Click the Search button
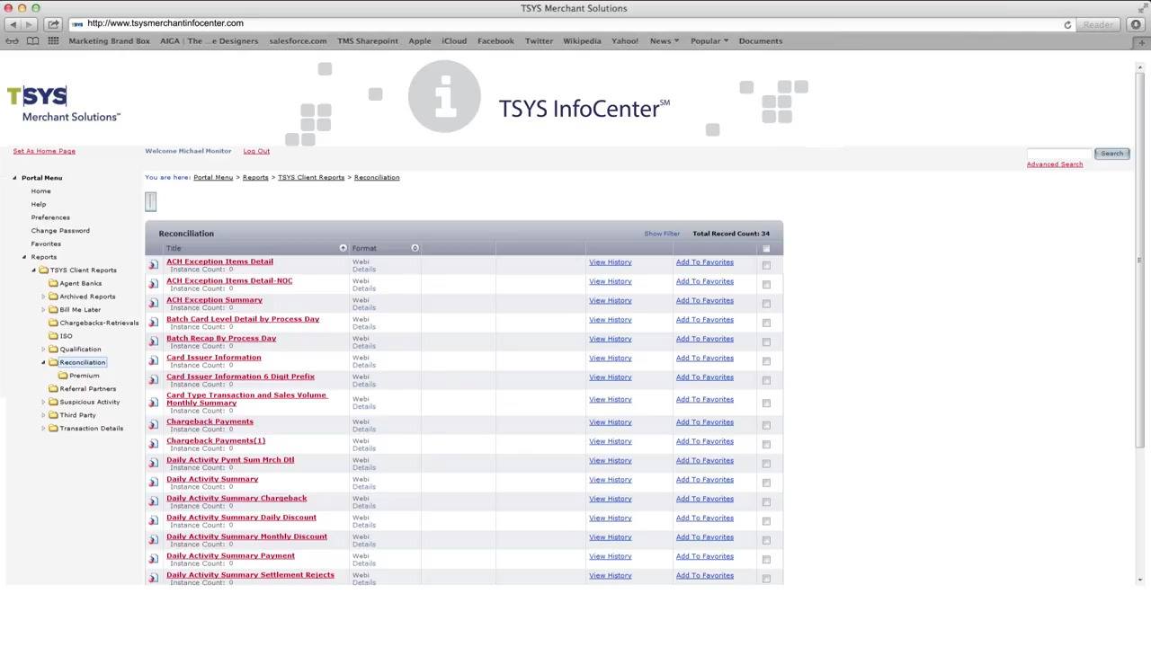Viewport: 1151px width, 647px height. (x=1111, y=154)
